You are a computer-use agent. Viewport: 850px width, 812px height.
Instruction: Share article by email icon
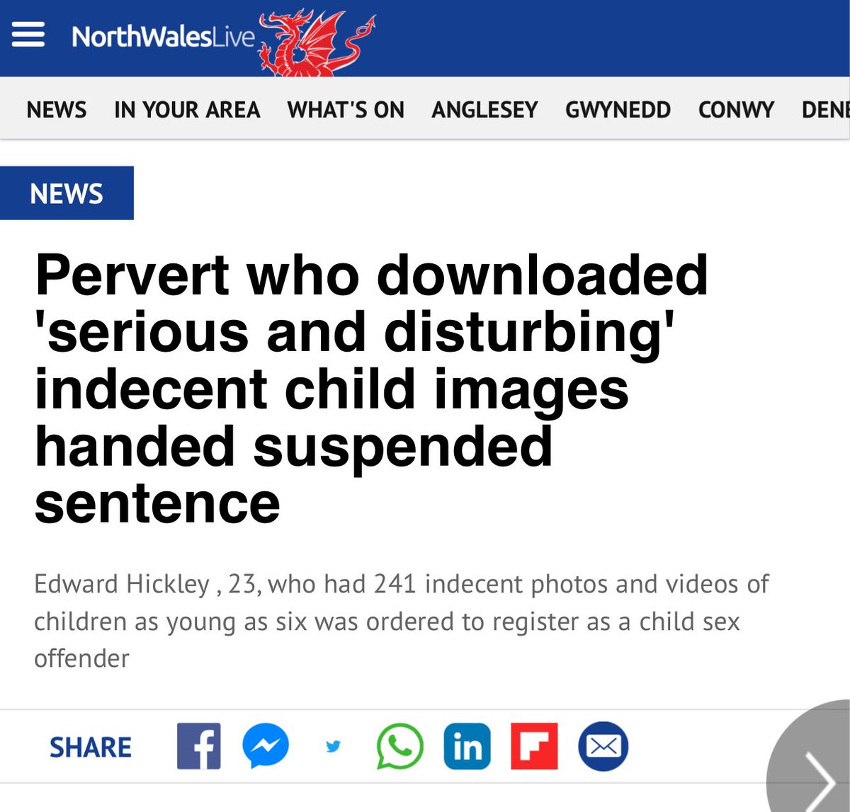603,746
